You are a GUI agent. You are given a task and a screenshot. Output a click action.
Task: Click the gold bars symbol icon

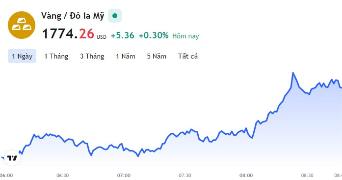(22, 25)
